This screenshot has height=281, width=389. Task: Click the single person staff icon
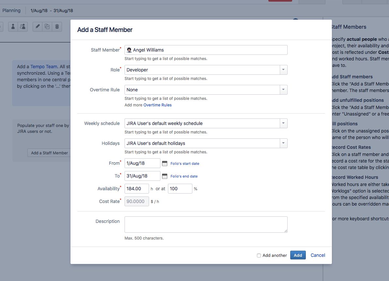[13, 27]
